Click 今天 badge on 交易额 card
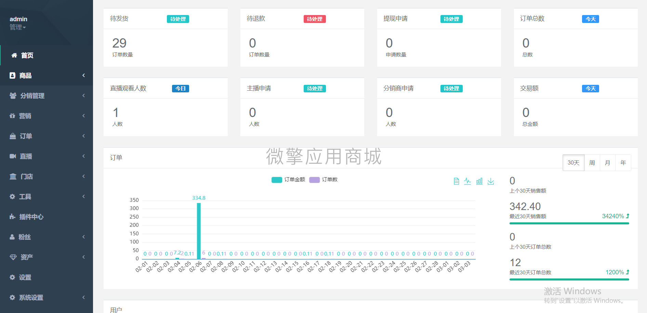647x313 pixels. coord(591,89)
